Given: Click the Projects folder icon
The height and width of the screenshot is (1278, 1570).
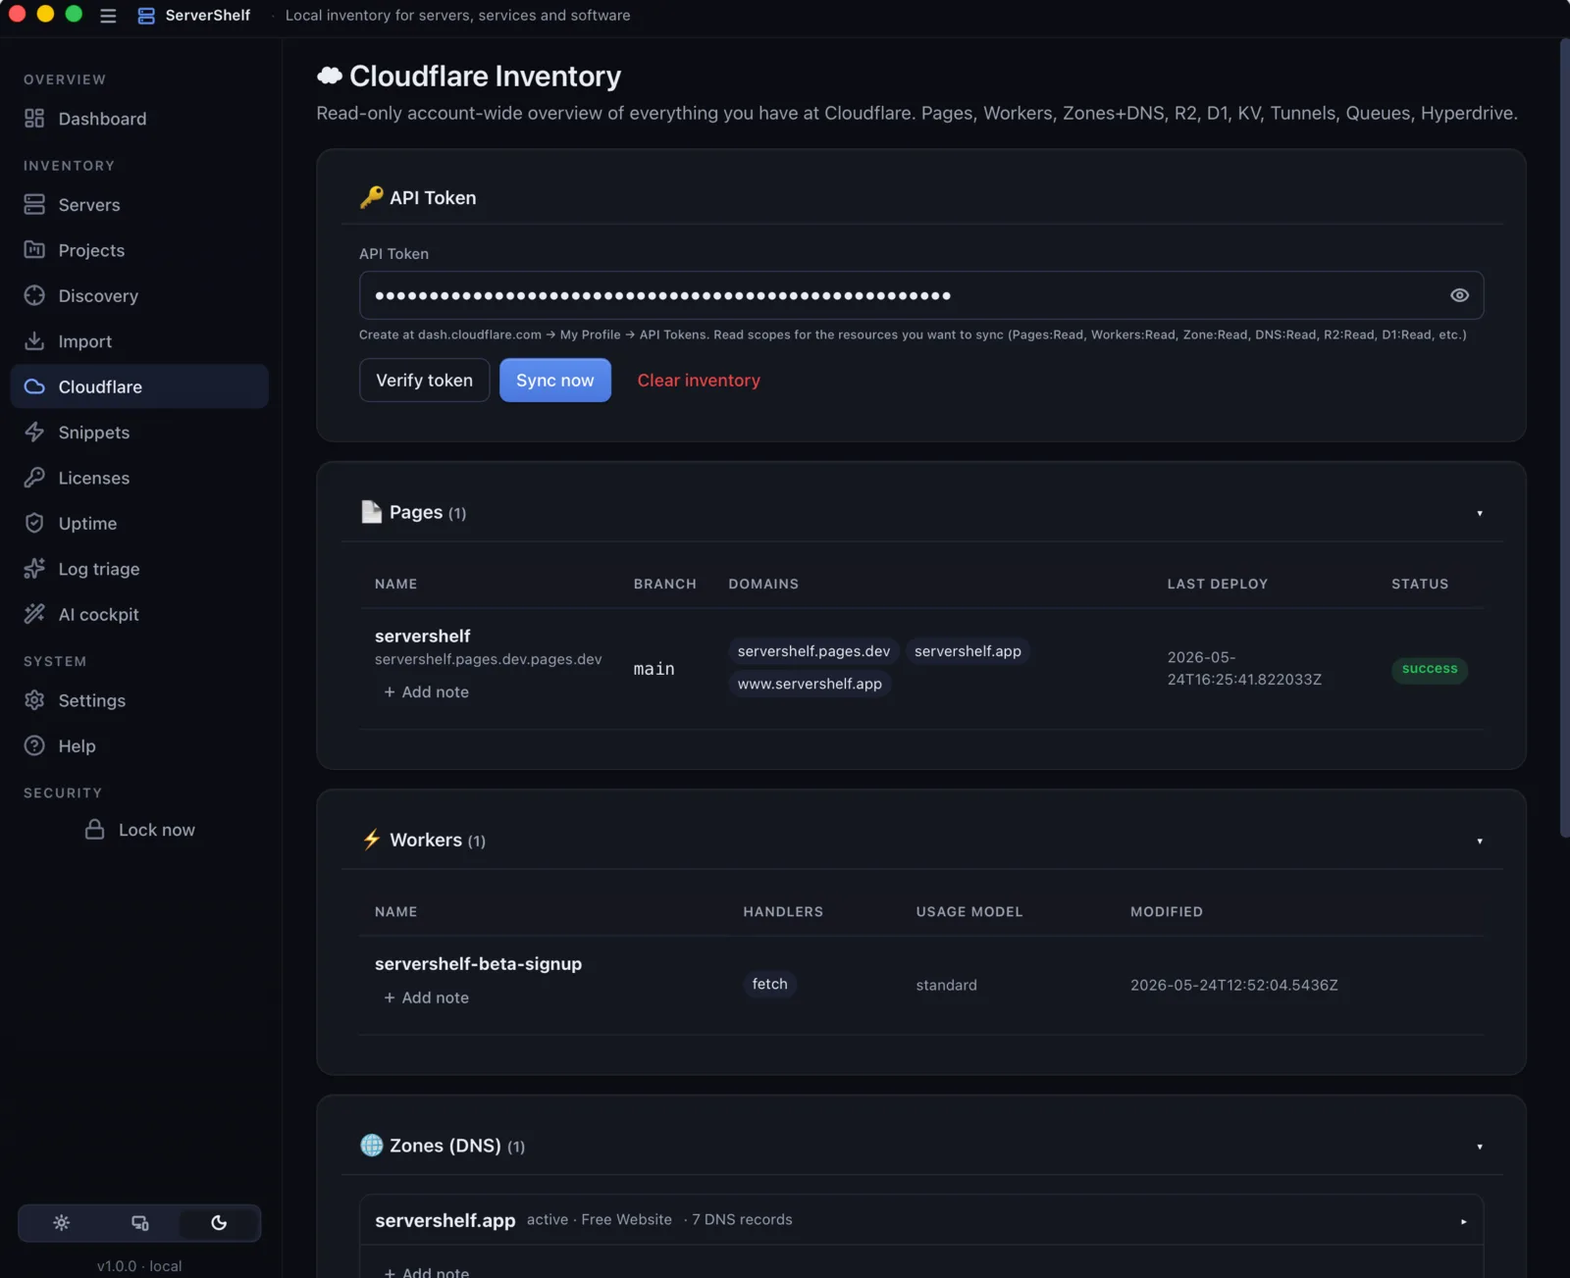Looking at the screenshot, I should click(x=34, y=250).
